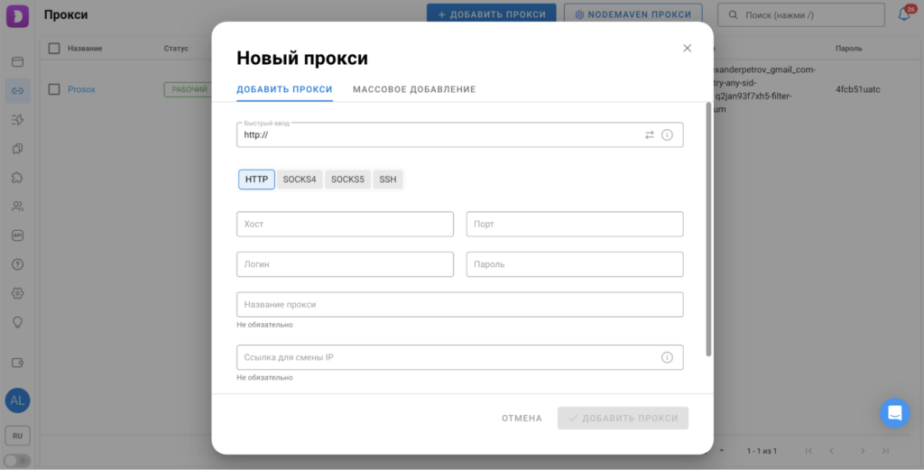Image resolution: width=924 pixels, height=470 pixels.
Task: Select the SOCKS5 proxy type
Action: 347,180
